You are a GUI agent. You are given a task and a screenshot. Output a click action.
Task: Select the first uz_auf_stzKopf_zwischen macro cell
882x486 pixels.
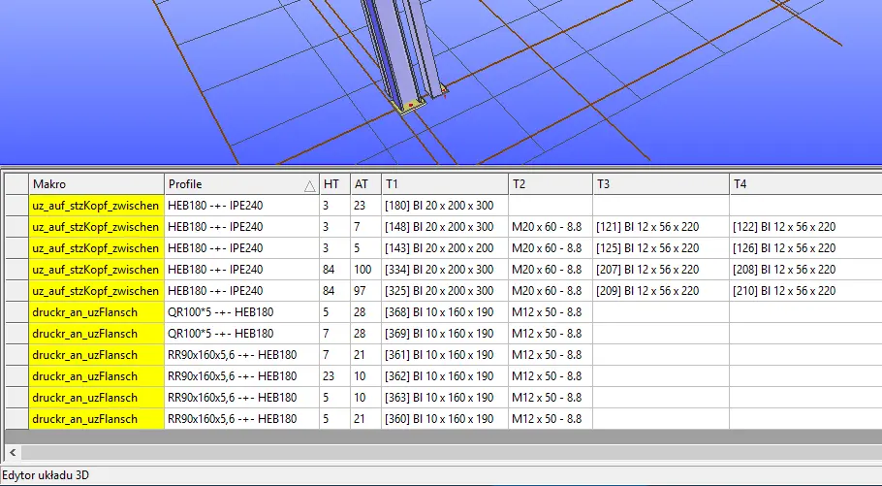point(96,206)
